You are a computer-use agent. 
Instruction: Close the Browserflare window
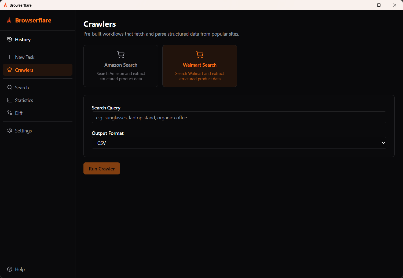395,5
